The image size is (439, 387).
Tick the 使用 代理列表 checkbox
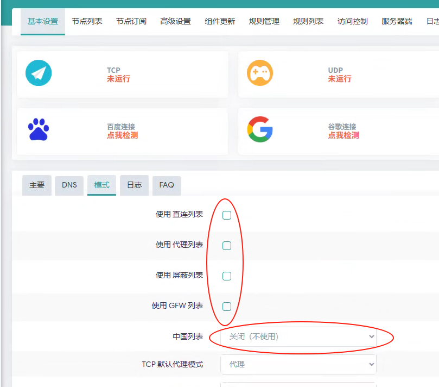pyautogui.click(x=227, y=246)
